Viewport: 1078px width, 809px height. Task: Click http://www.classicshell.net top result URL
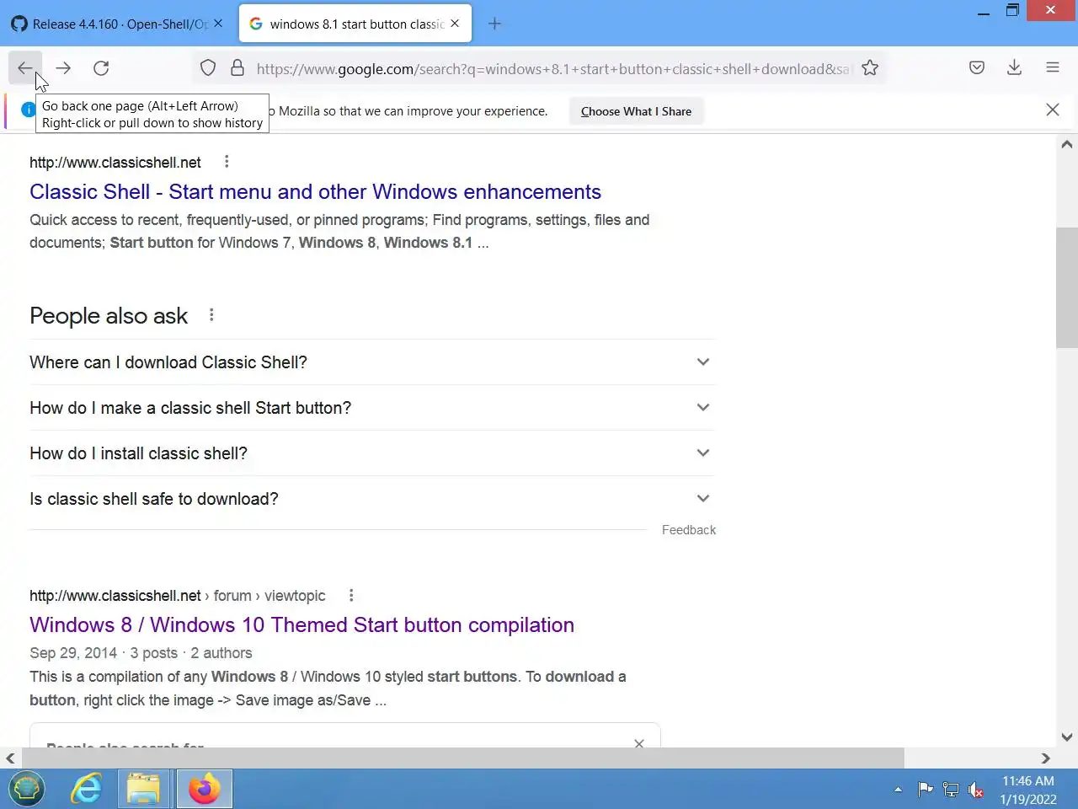click(x=115, y=163)
